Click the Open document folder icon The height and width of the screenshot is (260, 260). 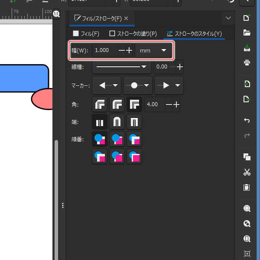click(x=247, y=32)
